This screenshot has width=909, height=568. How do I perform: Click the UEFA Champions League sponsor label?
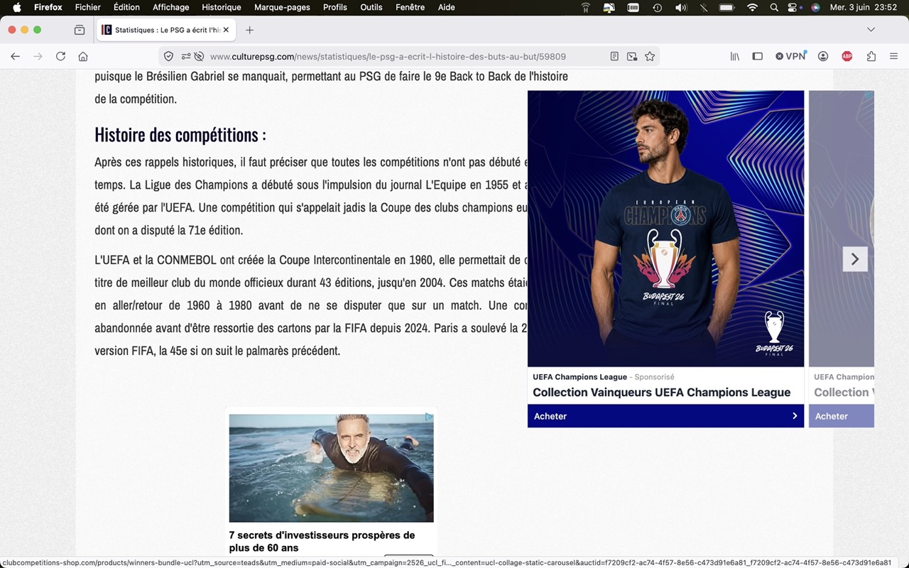(580, 377)
